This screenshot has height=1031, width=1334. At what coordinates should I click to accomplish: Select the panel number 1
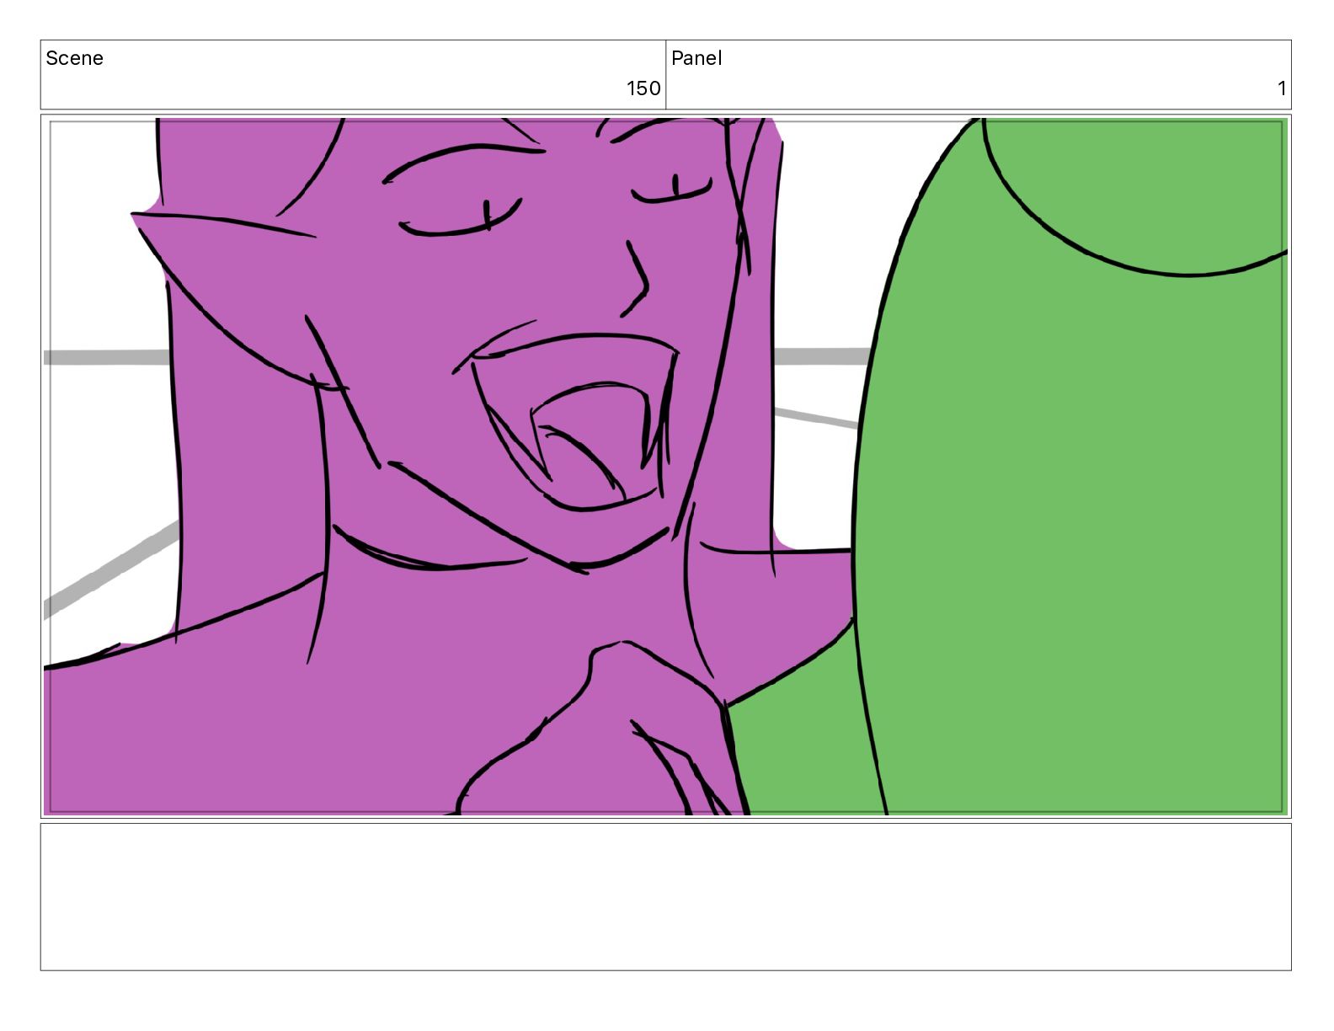click(x=1281, y=88)
